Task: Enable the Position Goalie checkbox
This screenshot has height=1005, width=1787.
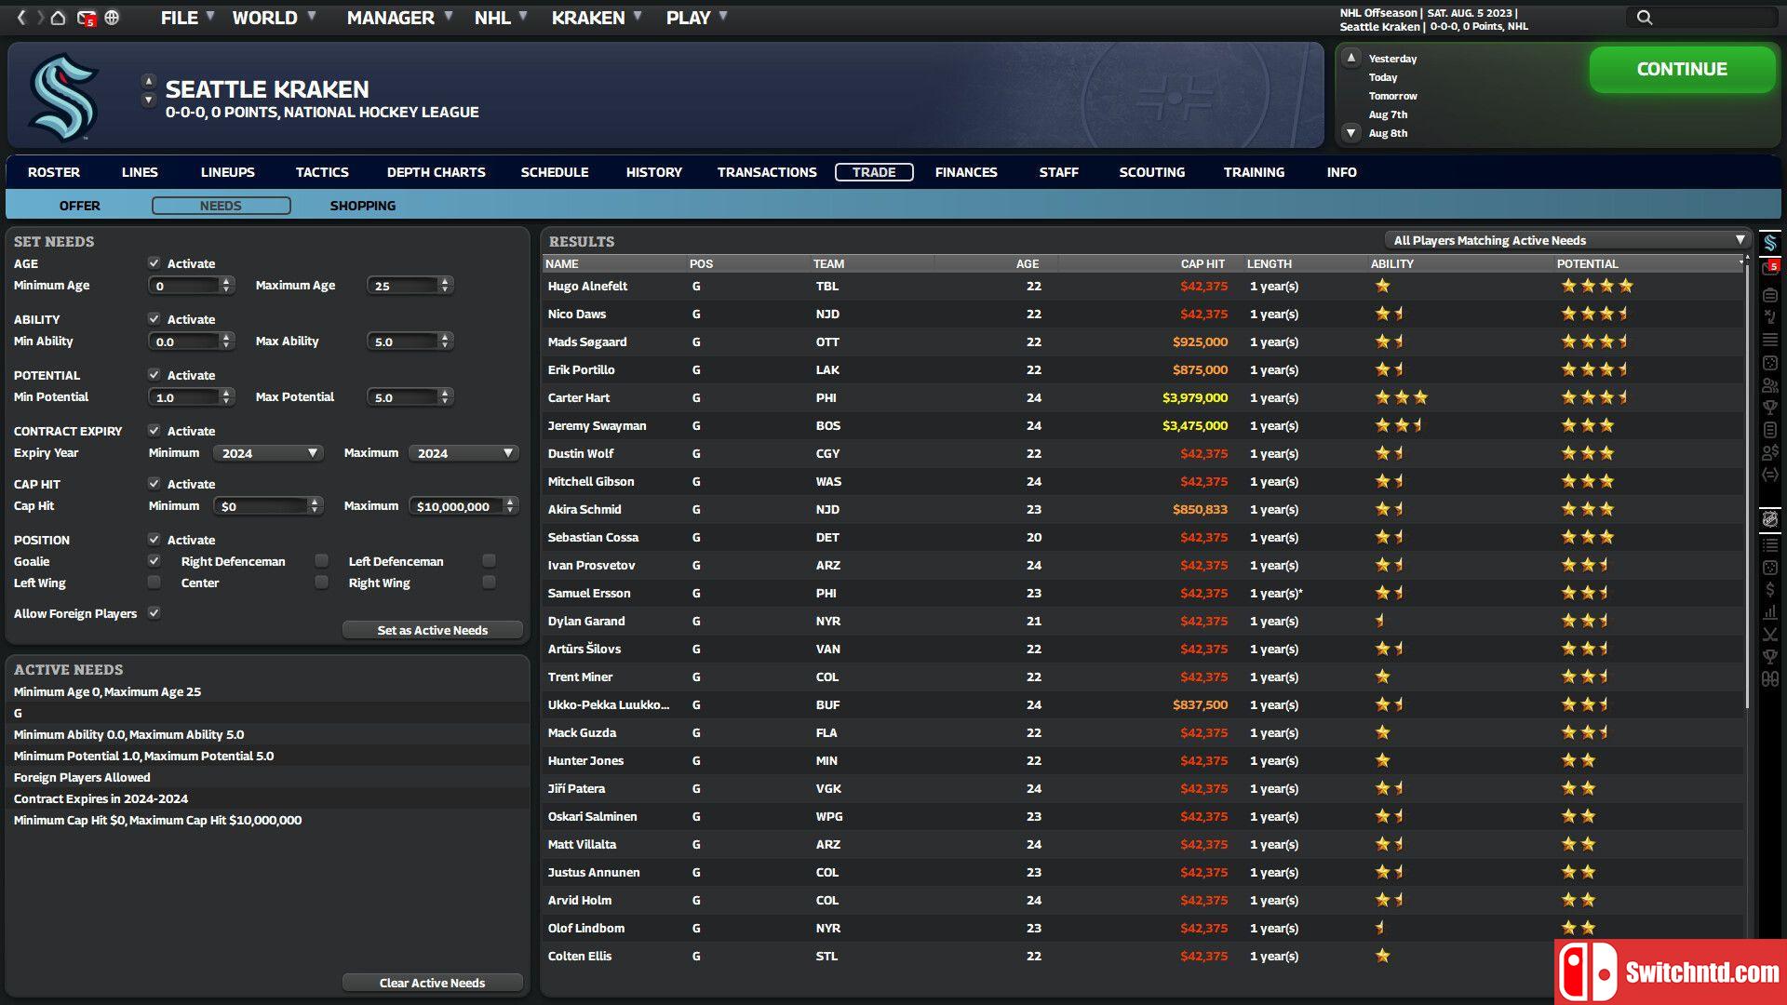Action: click(x=154, y=561)
